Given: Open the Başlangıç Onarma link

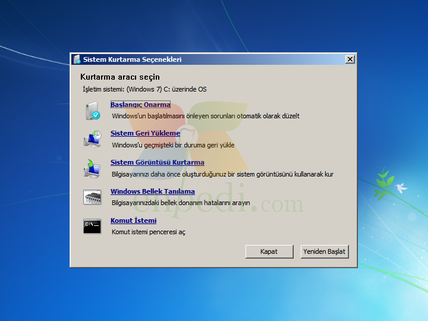Looking at the screenshot, I should click(x=140, y=105).
